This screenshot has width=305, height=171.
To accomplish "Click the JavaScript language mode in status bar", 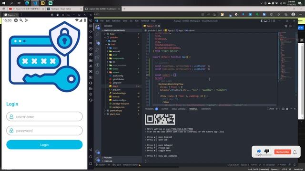I will point(270,165).
